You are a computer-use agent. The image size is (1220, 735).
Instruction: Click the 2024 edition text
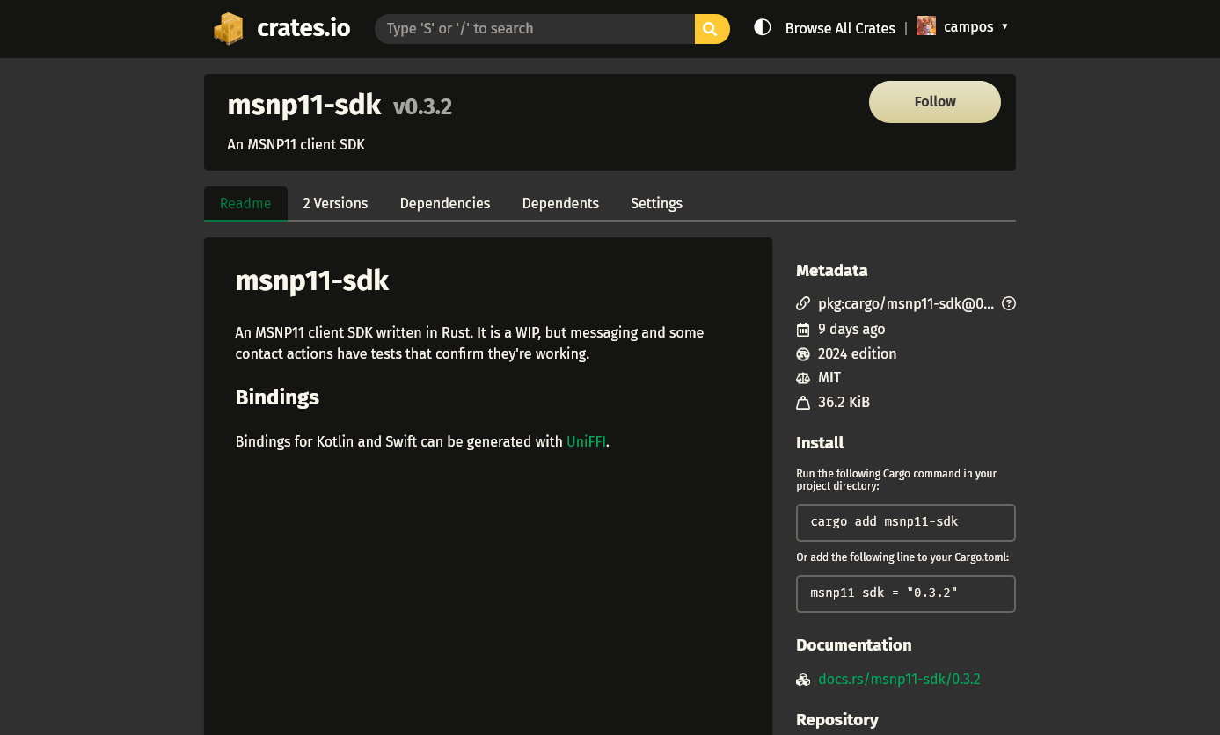pos(858,354)
